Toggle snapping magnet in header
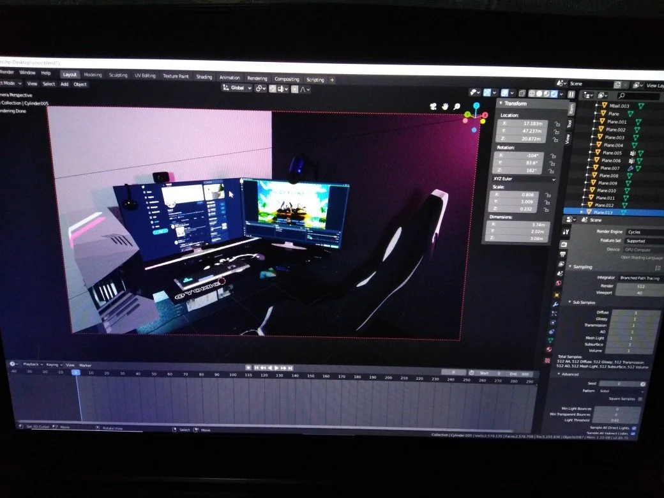Screen dimensions: 664x498 [273, 89]
